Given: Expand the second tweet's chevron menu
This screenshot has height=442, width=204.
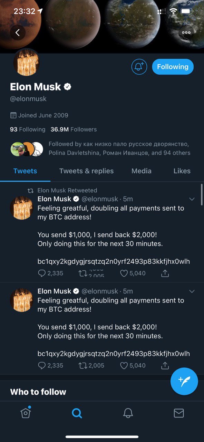Looking at the screenshot, I should [x=192, y=291].
